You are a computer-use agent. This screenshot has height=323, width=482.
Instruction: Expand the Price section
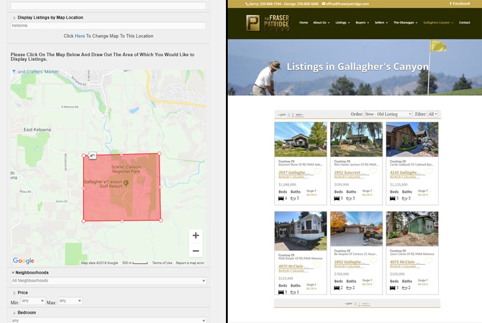point(14,293)
